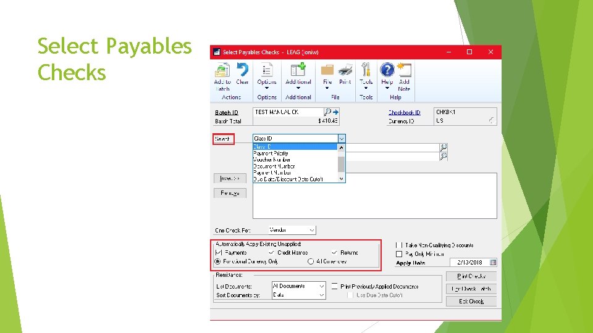This screenshot has width=593, height=333.
Task: Open the Tools ribbon menu
Action: [x=366, y=75]
